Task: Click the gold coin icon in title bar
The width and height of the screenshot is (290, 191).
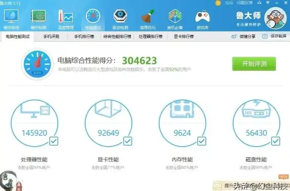Action: [x=218, y=3]
